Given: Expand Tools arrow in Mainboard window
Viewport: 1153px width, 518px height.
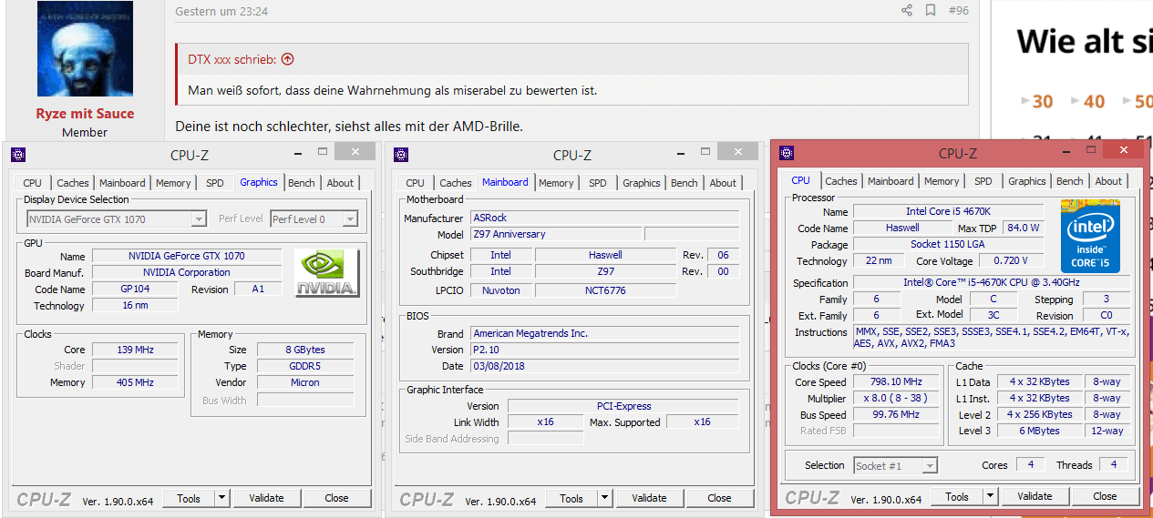Looking at the screenshot, I should [x=604, y=498].
